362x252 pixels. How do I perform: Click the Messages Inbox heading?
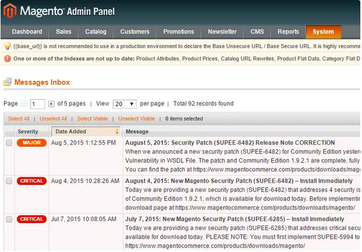(42, 82)
